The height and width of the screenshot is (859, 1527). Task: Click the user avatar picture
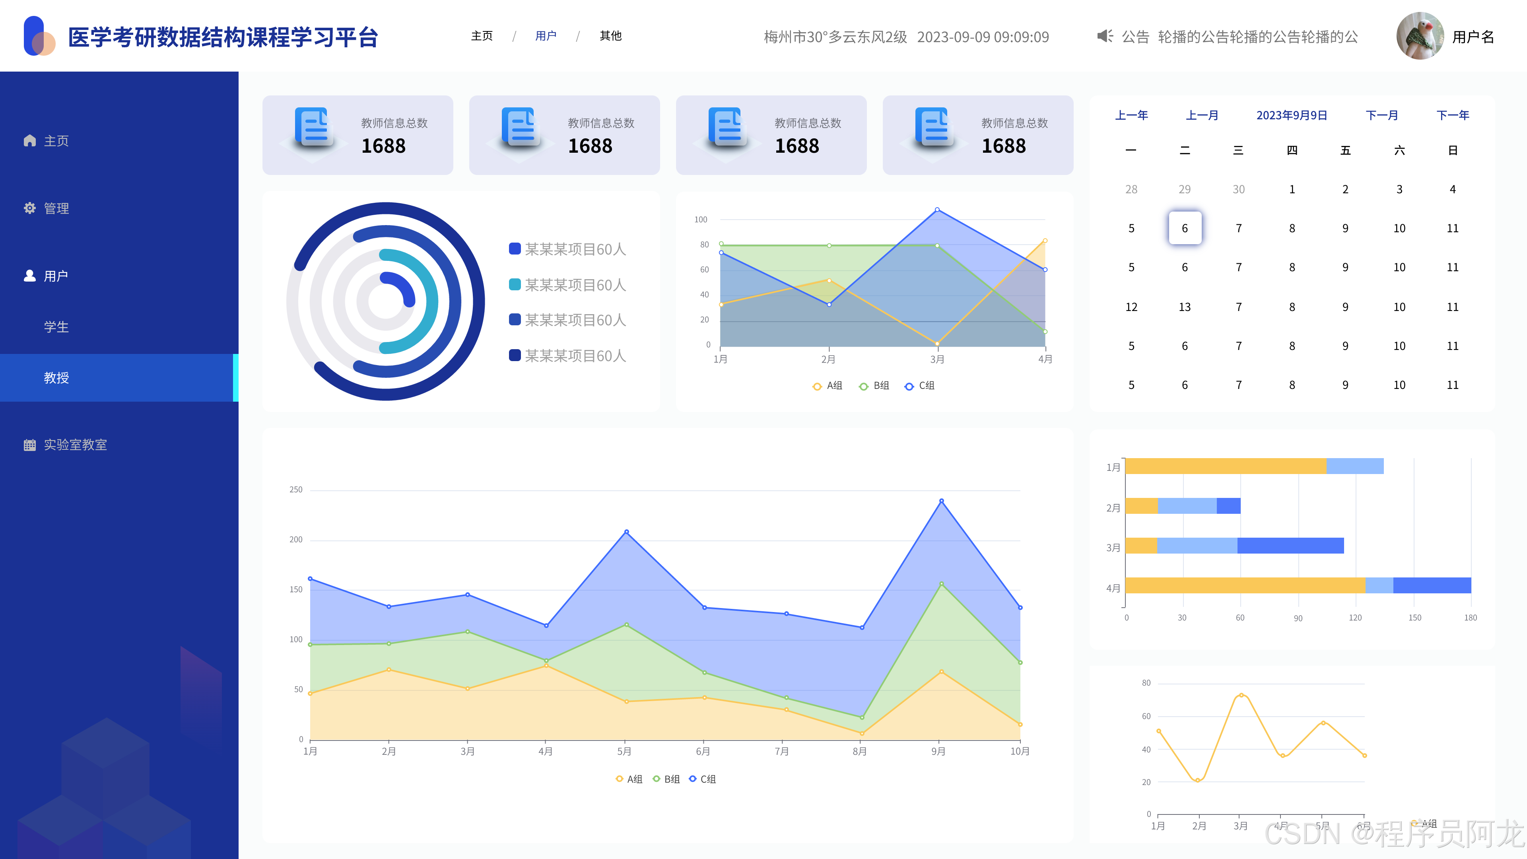point(1420,36)
